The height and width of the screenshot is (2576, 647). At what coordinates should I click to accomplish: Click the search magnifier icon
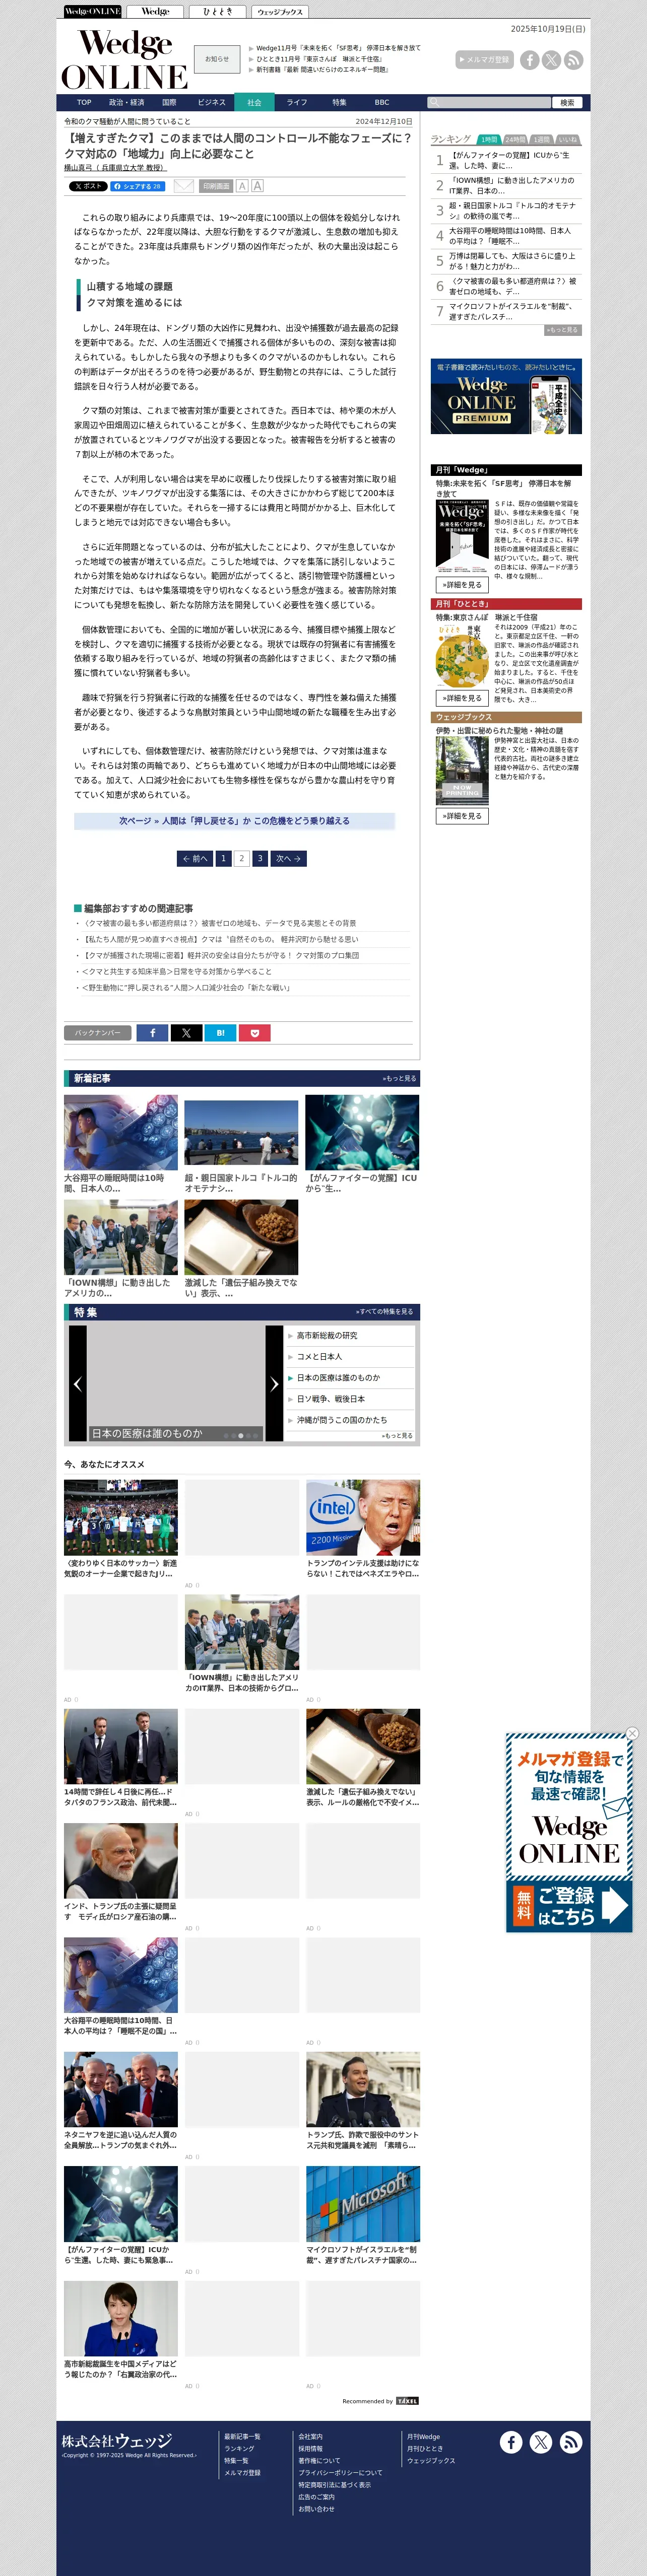click(x=434, y=102)
